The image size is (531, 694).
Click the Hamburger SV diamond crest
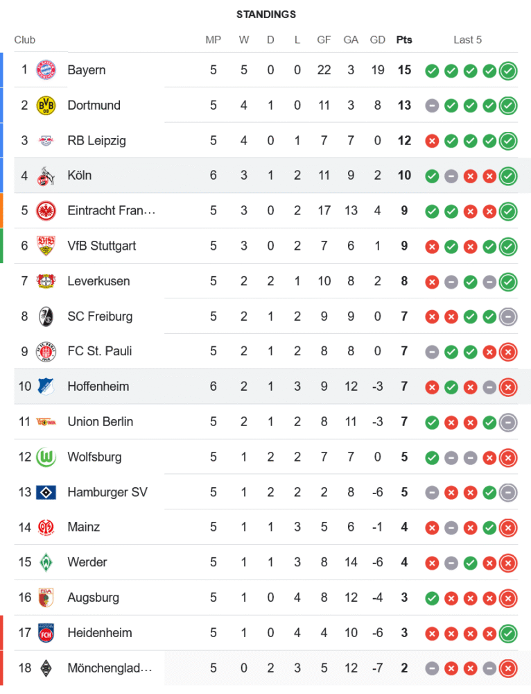46,492
